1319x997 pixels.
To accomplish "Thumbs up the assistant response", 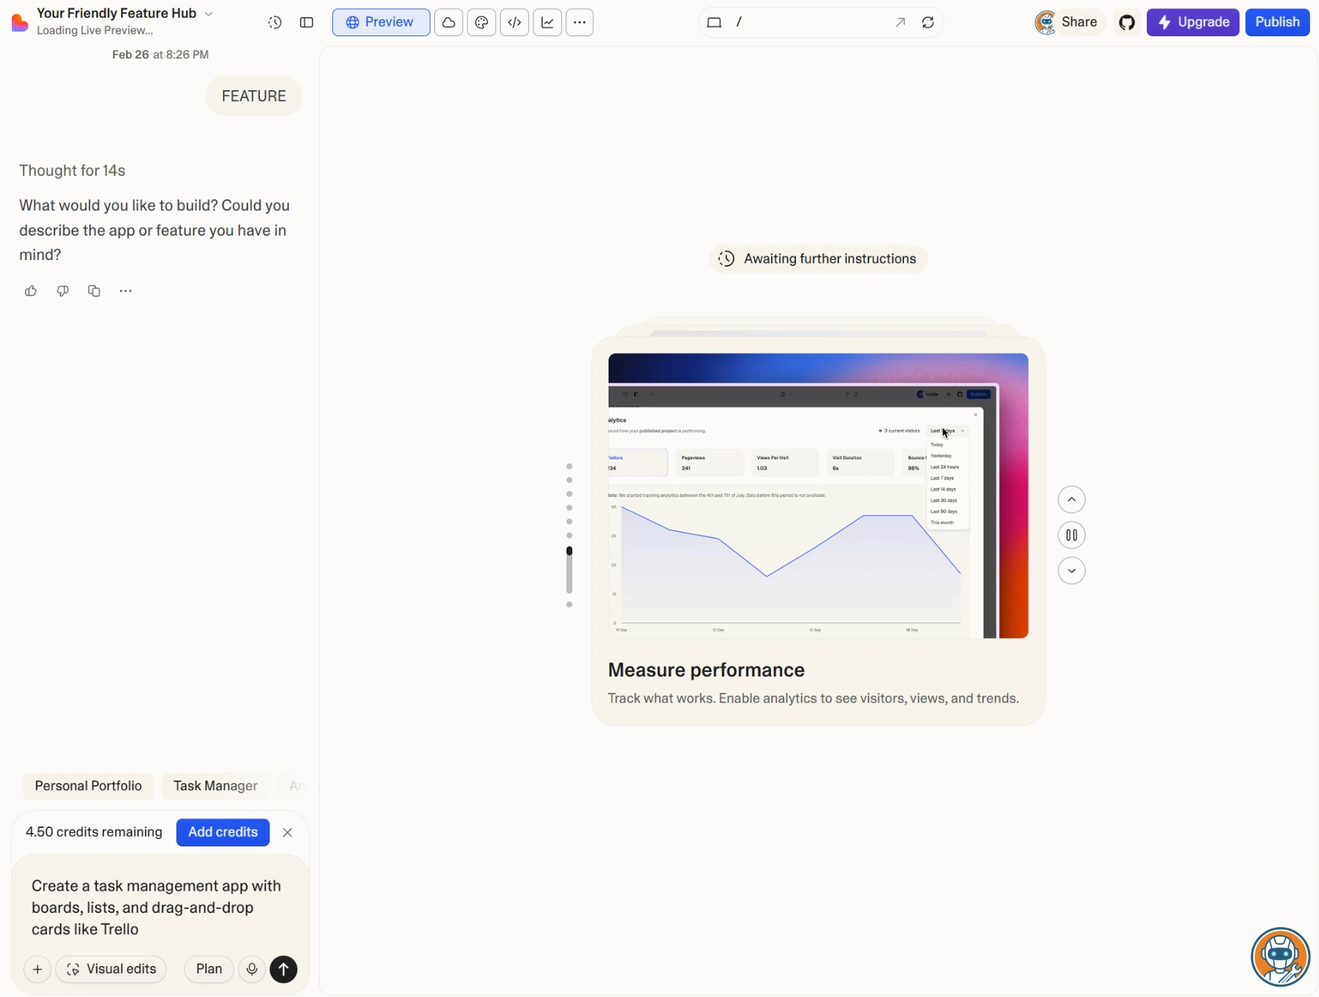I will [31, 291].
